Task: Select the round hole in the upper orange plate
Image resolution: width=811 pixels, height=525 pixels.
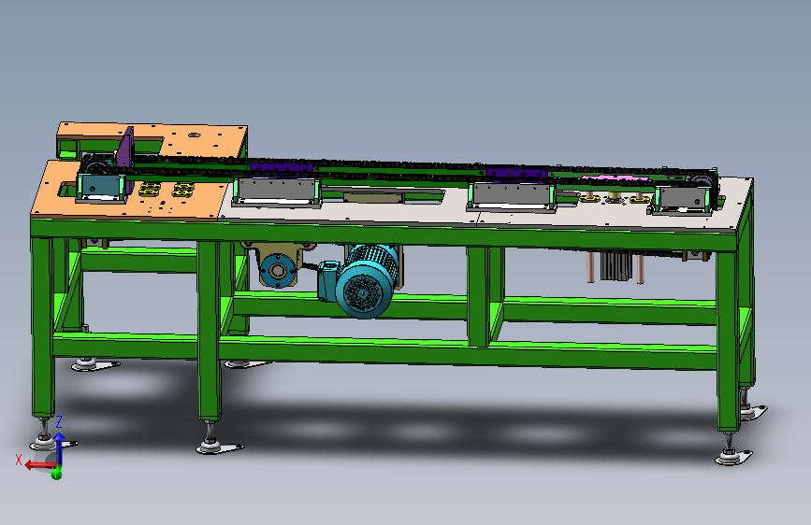Action: [x=194, y=135]
